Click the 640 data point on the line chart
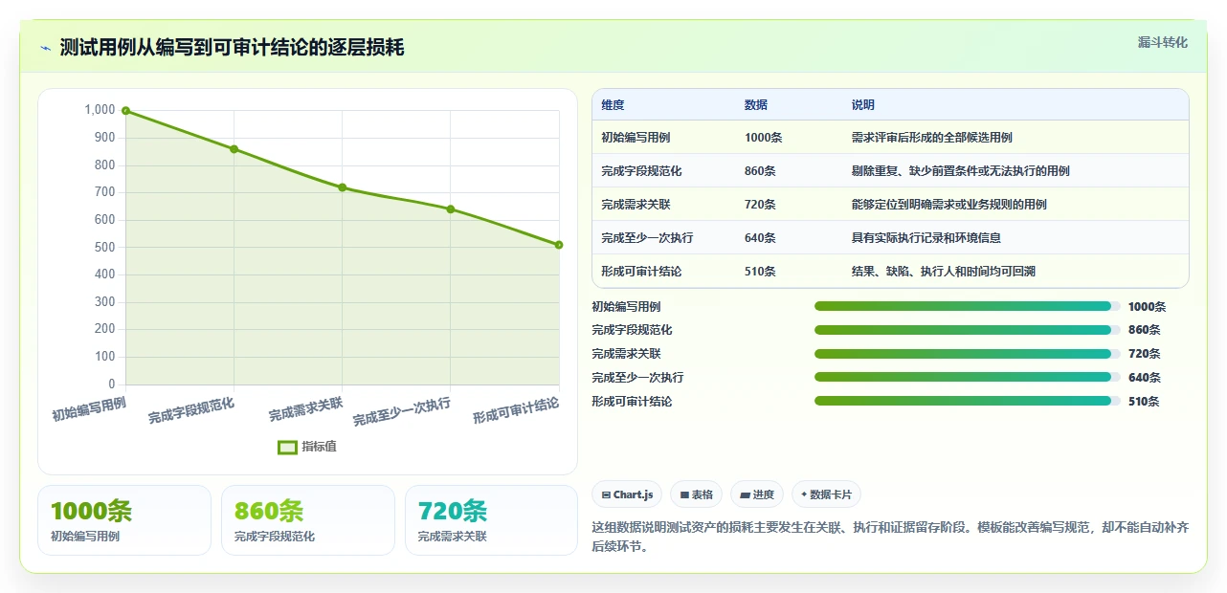1227x593 pixels. [450, 209]
